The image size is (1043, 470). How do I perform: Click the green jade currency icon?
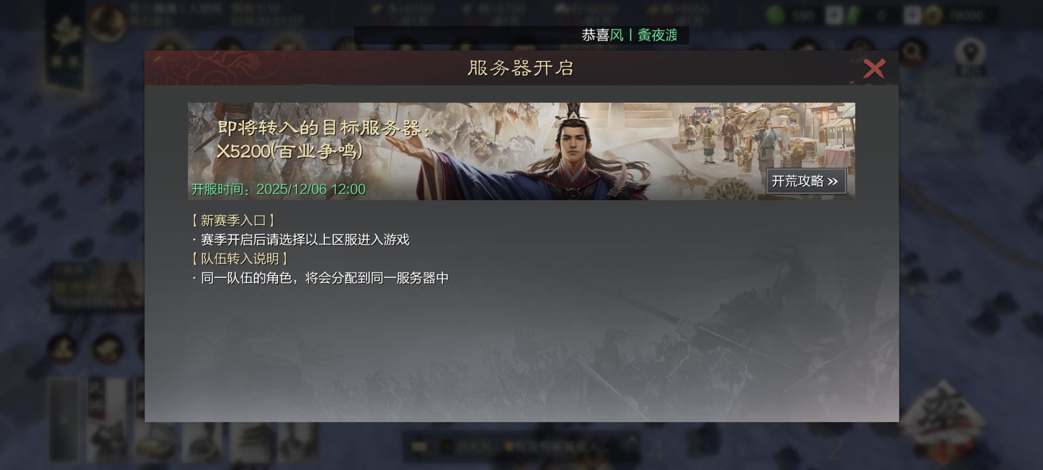(x=775, y=16)
